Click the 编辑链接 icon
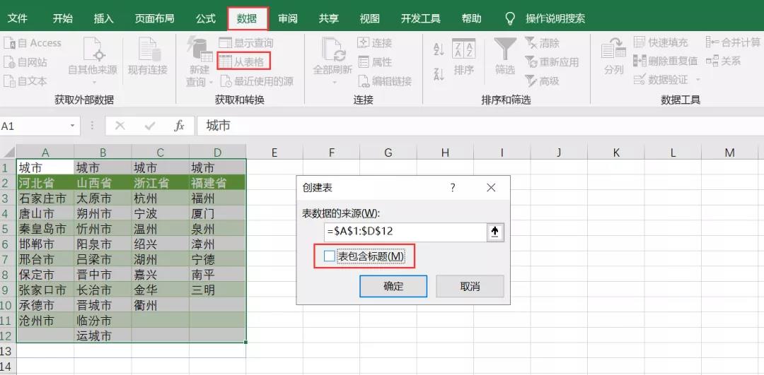 pos(364,81)
